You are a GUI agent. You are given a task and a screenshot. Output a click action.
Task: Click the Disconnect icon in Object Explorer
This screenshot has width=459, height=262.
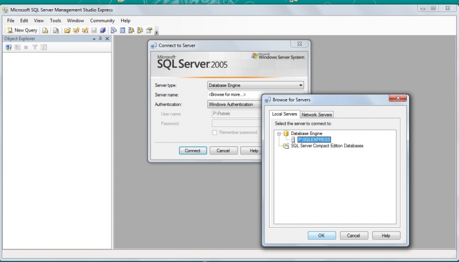pos(17,47)
